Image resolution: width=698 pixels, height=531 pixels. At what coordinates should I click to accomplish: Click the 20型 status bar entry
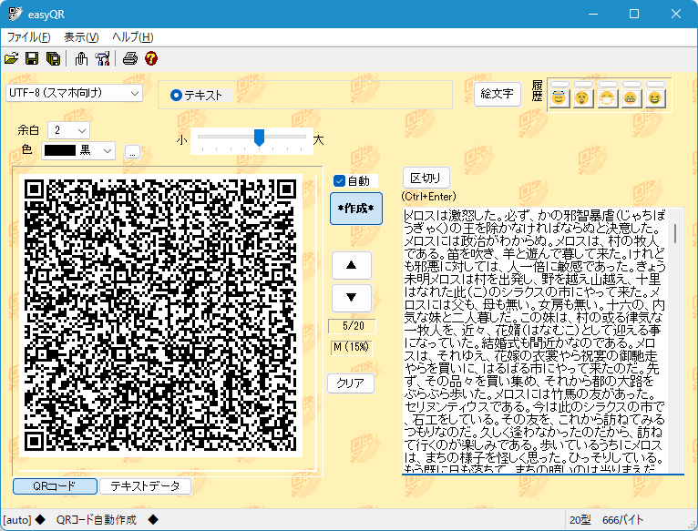pyautogui.click(x=580, y=520)
